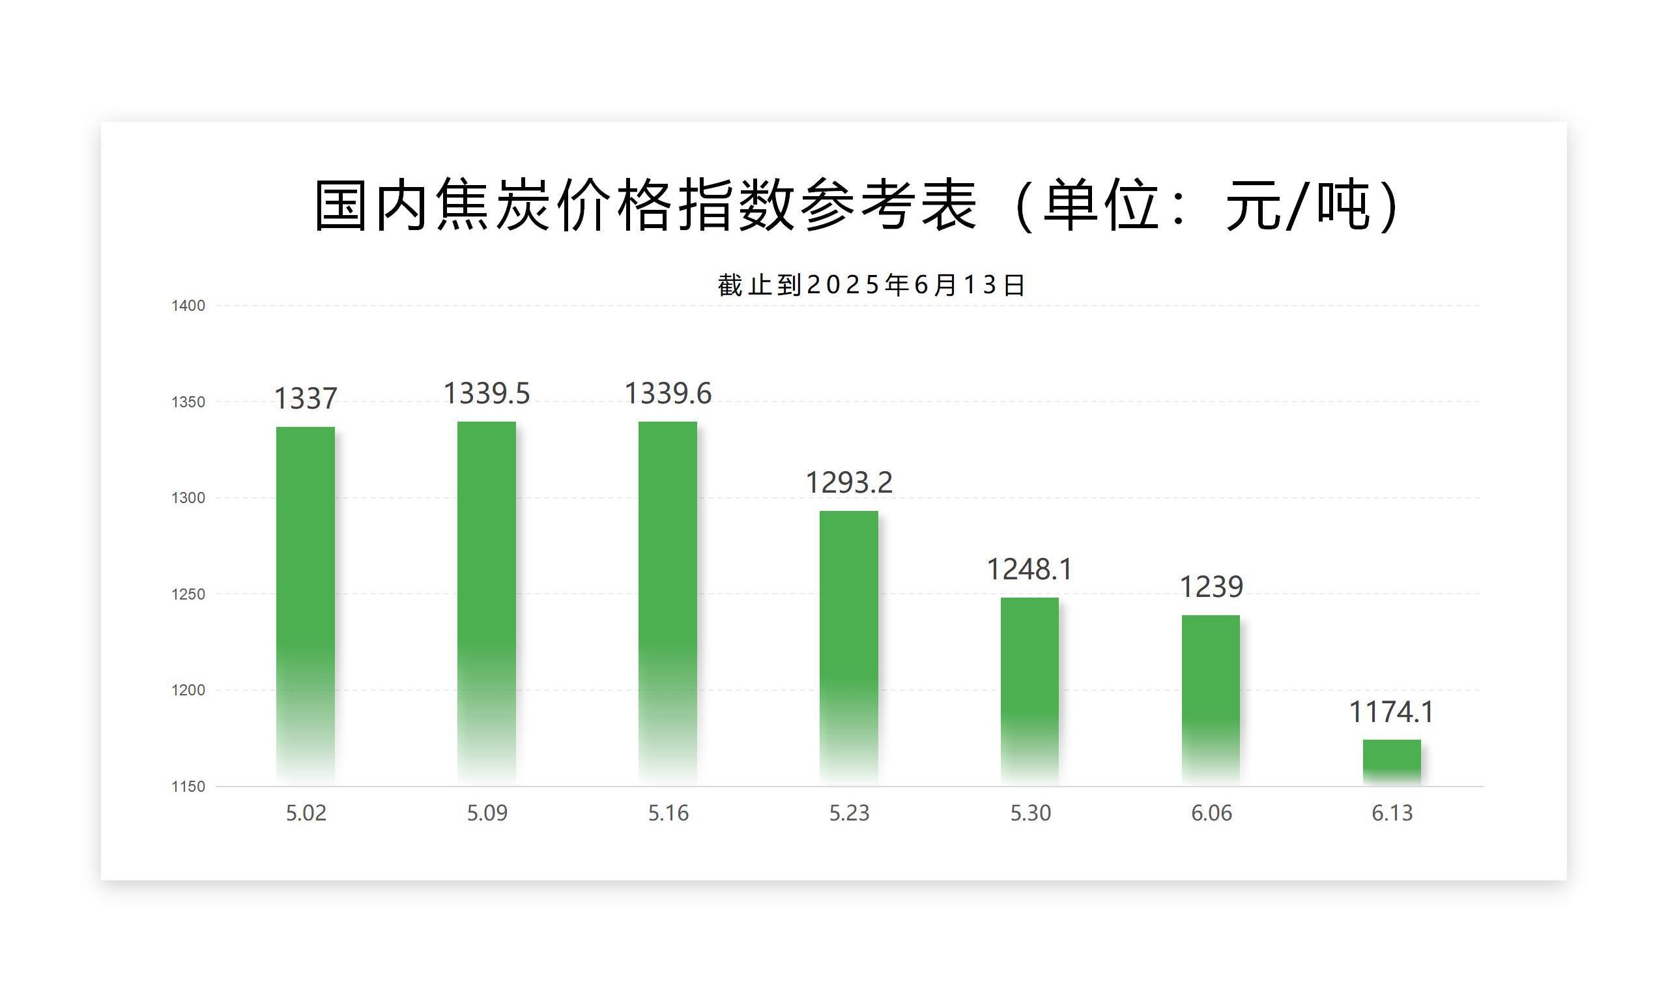
Task: Select data label 1337
Action: coord(306,399)
